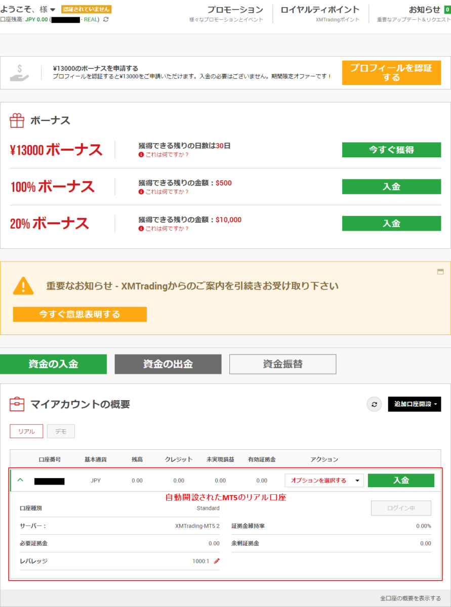Screen dimensions: 451x607
Task: Collapse the account row with chevron
Action: point(20,480)
